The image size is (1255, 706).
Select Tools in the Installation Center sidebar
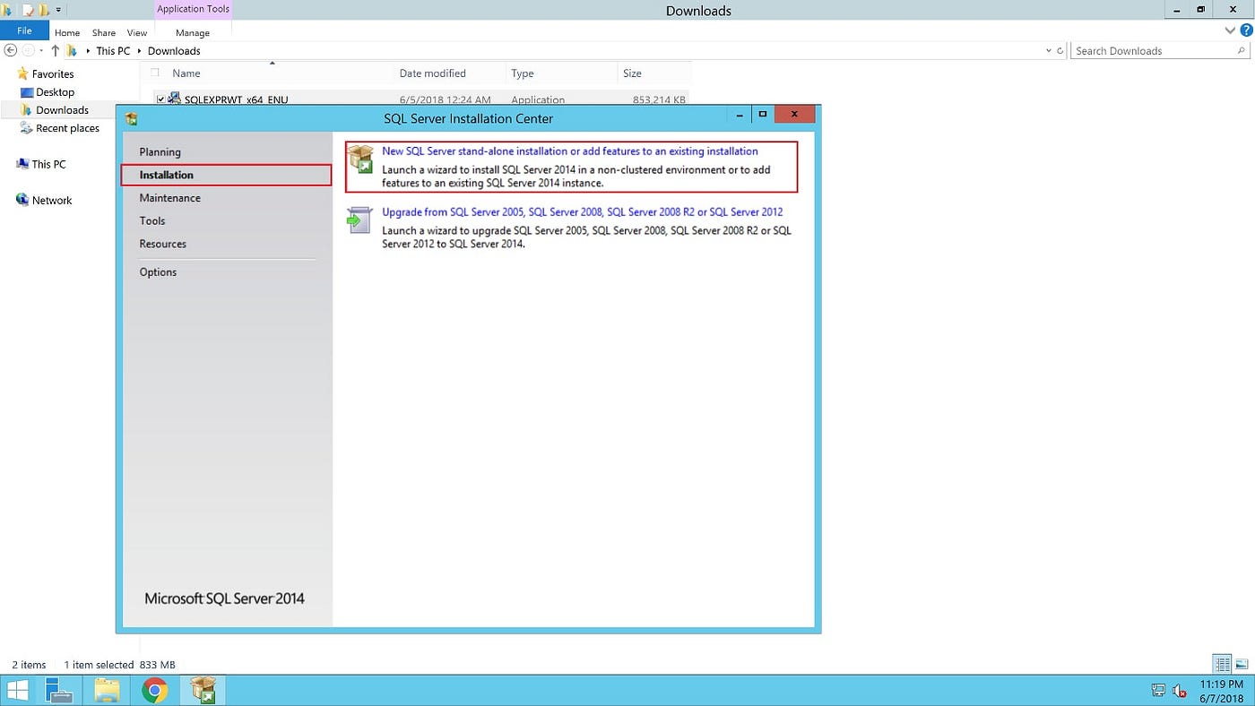(x=152, y=220)
